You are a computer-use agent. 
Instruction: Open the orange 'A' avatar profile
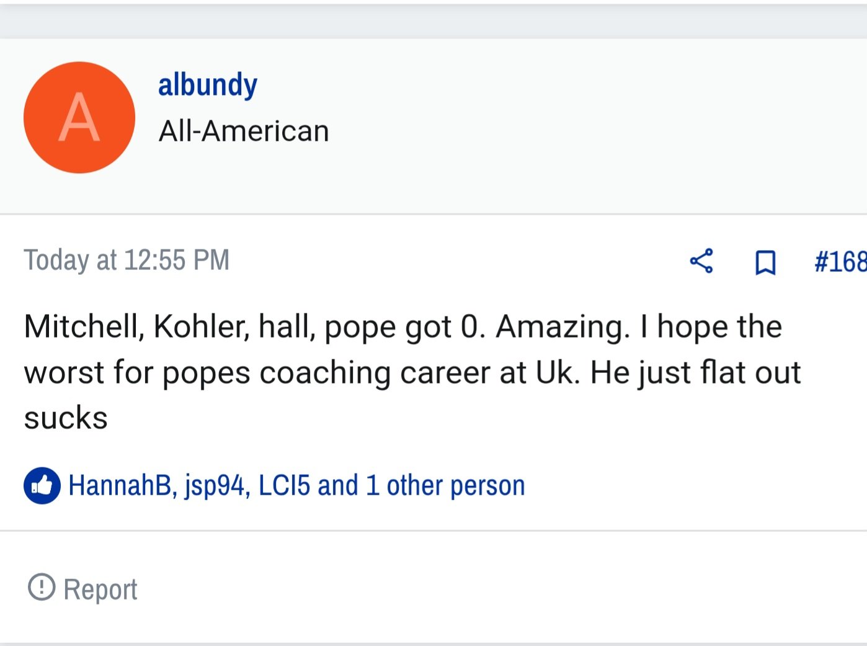coord(79,117)
